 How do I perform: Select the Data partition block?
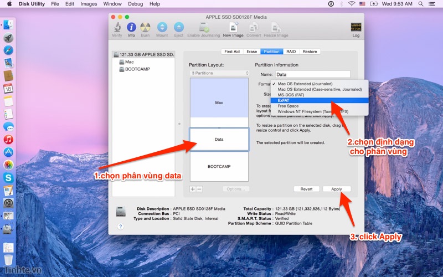coord(219,139)
